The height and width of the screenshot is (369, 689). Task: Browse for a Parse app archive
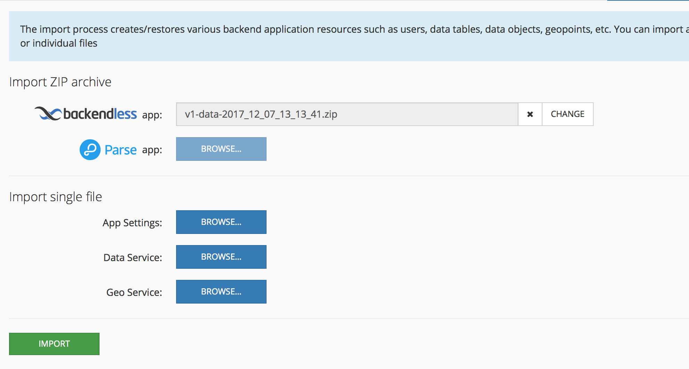point(221,149)
